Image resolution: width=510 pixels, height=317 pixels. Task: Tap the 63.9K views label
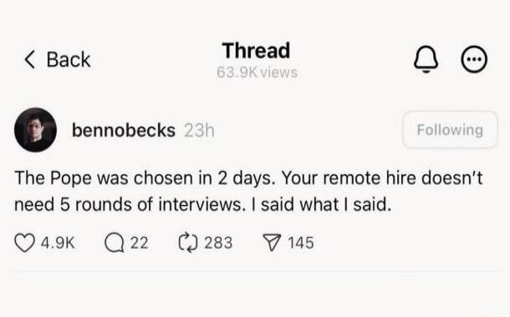tap(257, 73)
